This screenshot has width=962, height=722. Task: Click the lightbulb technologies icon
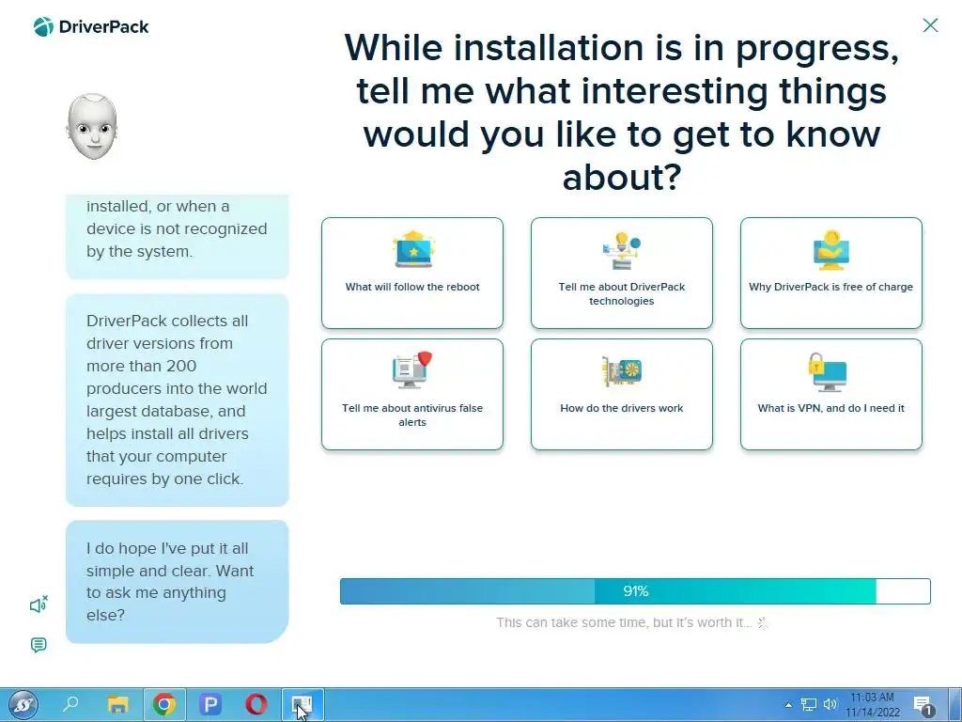(x=622, y=250)
